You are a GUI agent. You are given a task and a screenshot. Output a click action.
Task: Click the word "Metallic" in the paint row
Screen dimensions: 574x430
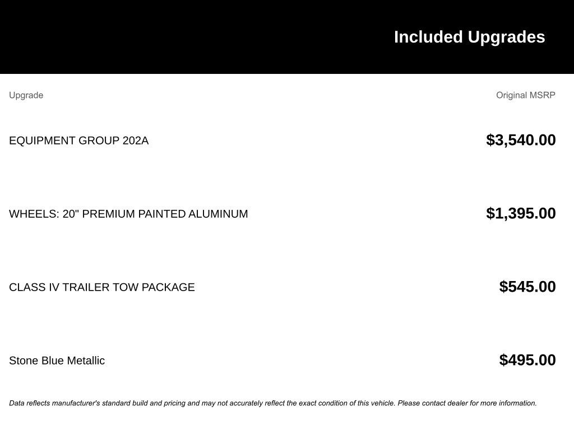click(x=85, y=361)
